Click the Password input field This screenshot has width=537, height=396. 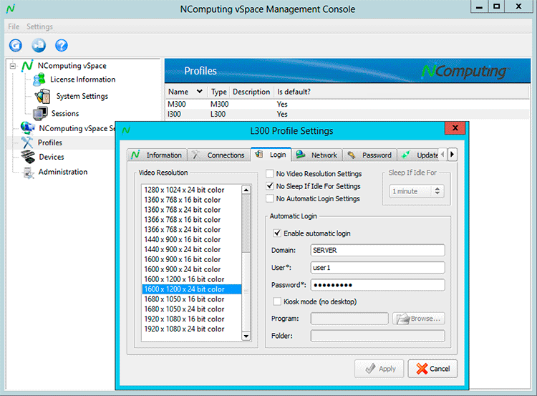pos(378,285)
